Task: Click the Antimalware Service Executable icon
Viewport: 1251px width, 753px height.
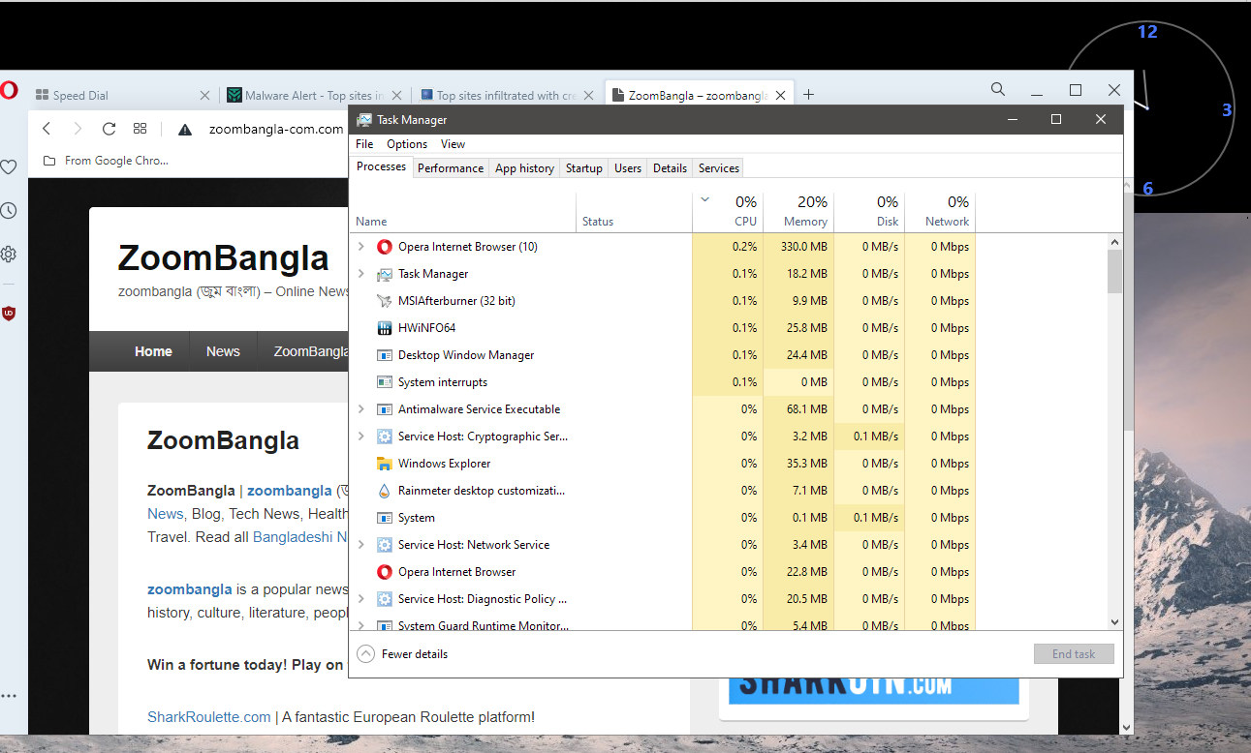Action: tap(384, 409)
